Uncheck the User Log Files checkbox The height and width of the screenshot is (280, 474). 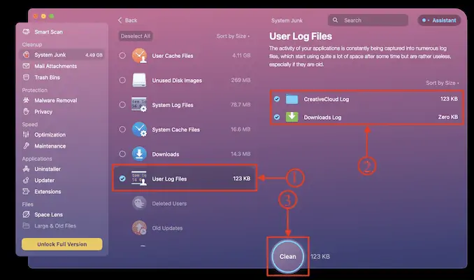click(123, 179)
